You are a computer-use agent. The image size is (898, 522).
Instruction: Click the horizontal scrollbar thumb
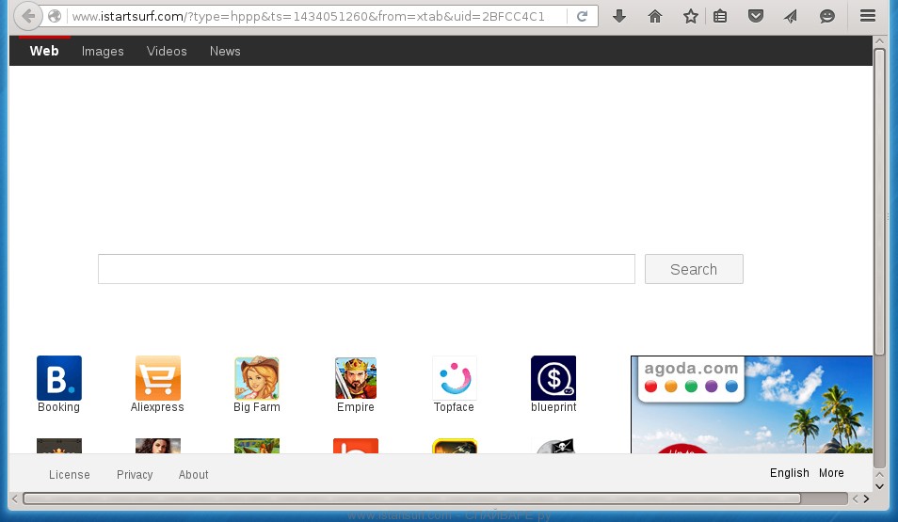tap(411, 498)
